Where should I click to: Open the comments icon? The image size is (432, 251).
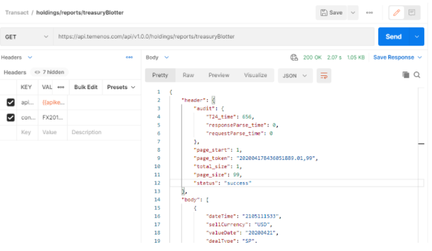412,13
